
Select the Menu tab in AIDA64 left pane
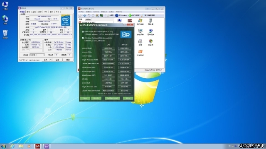pos(81,19)
